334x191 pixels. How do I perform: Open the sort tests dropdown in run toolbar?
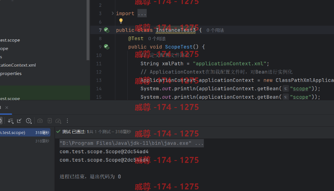(x=10, y=121)
